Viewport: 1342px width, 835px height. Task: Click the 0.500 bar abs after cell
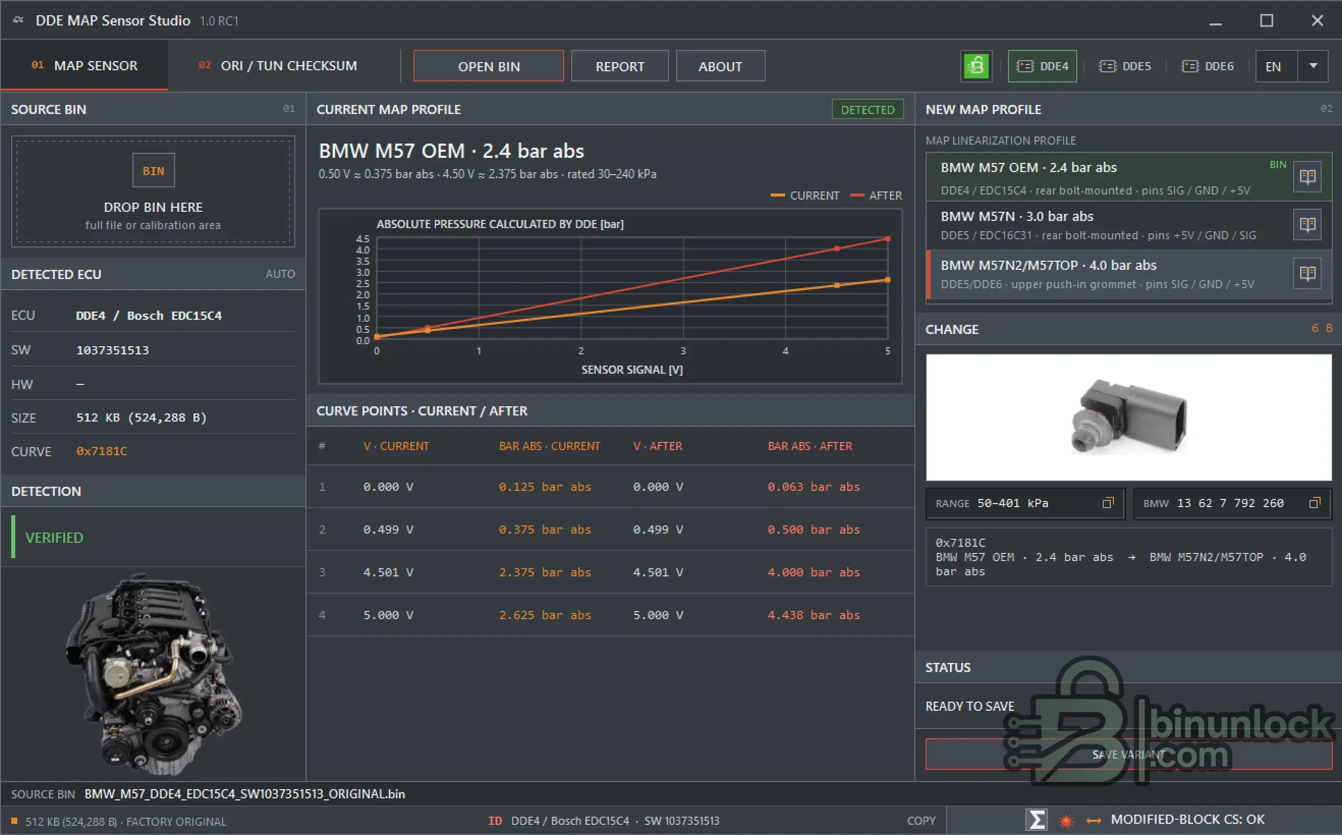click(814, 529)
